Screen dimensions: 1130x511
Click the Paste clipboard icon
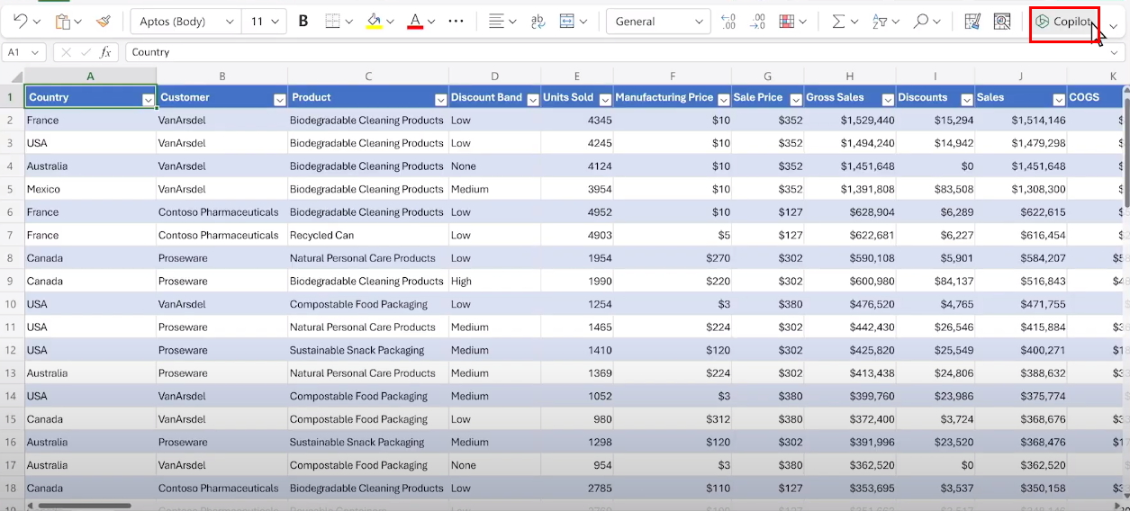(62, 21)
